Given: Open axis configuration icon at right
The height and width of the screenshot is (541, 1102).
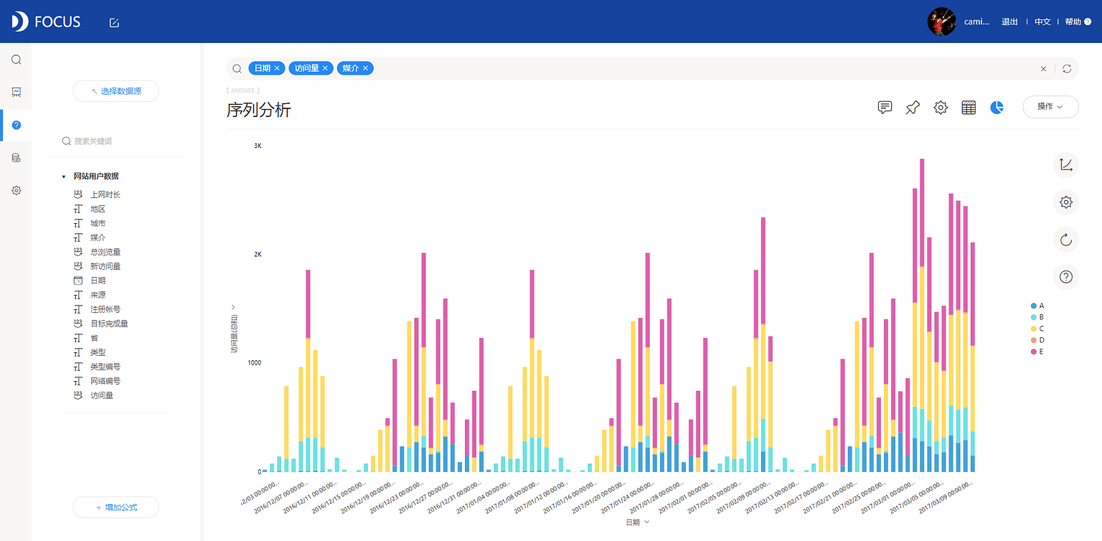Looking at the screenshot, I should 1066,165.
